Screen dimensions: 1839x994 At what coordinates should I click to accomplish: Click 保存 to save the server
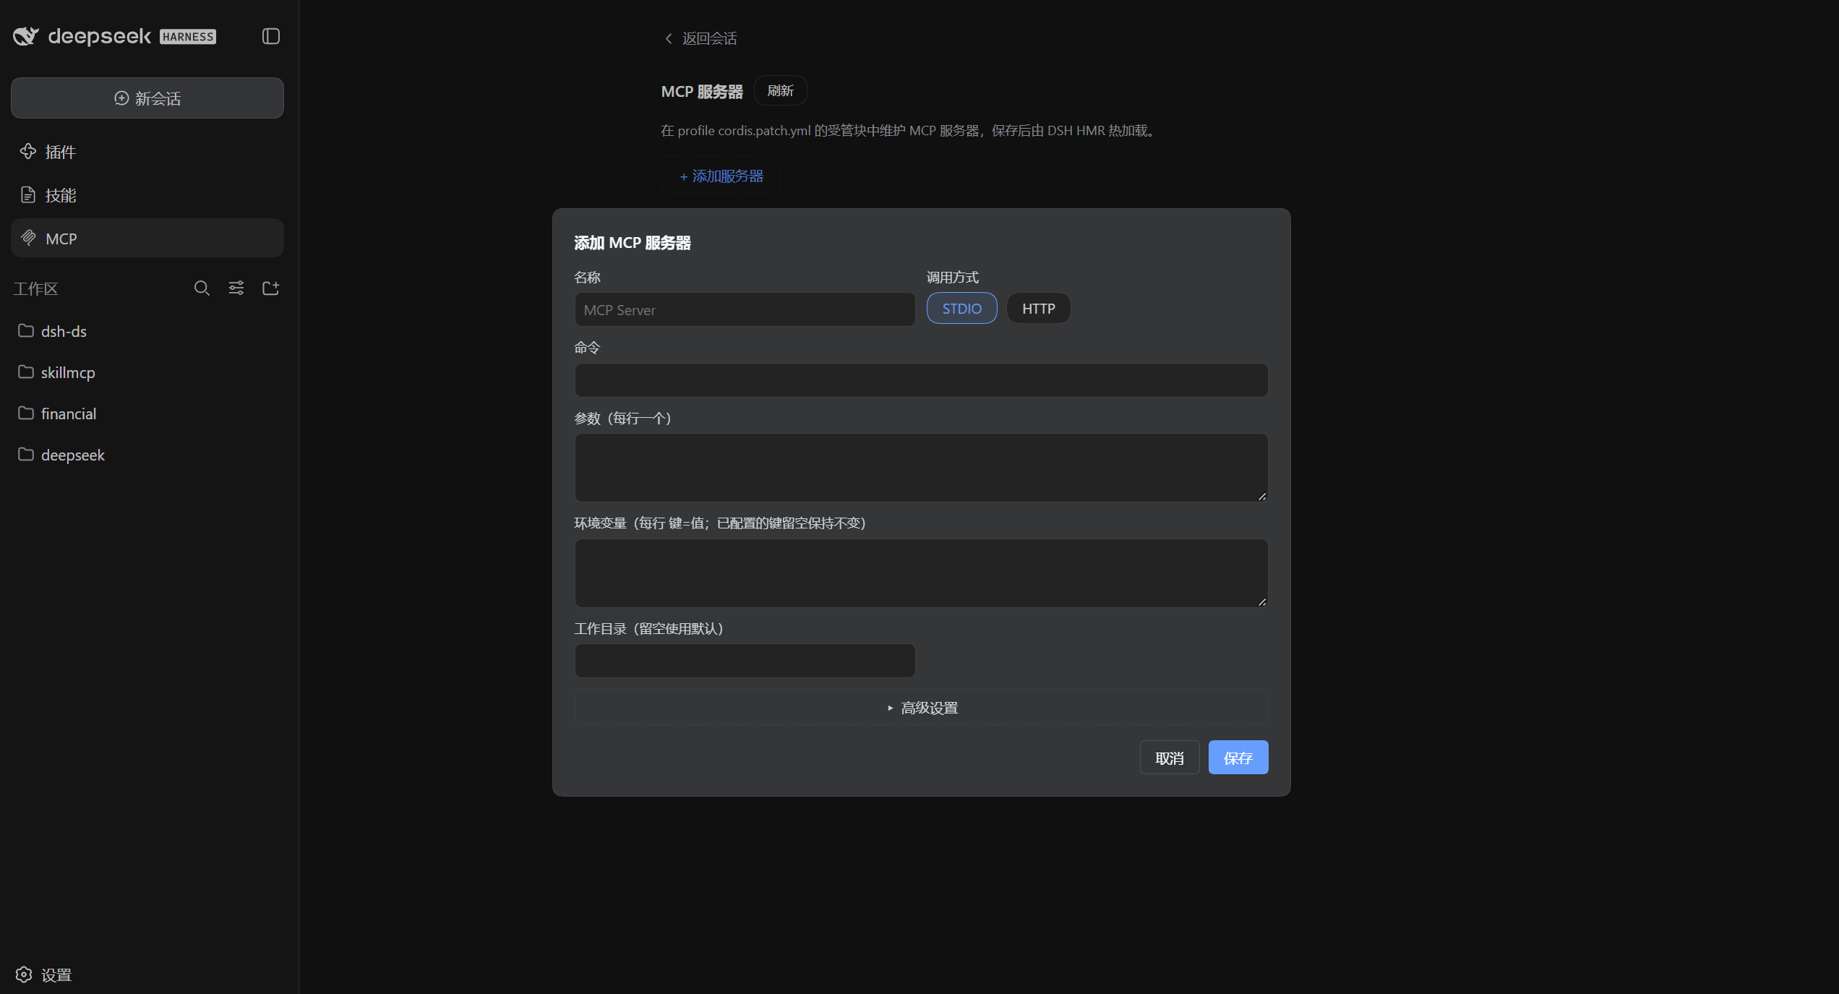point(1238,758)
